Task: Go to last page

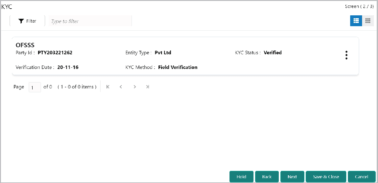Action: pyautogui.click(x=148, y=87)
